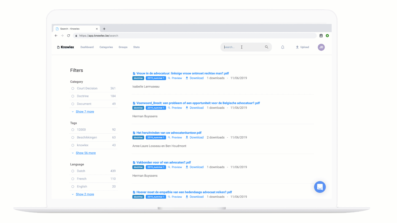This screenshot has width=397, height=223.
Task: Download Het heruitvinden van uw advocatenkantoor
Action: pyautogui.click(x=194, y=138)
